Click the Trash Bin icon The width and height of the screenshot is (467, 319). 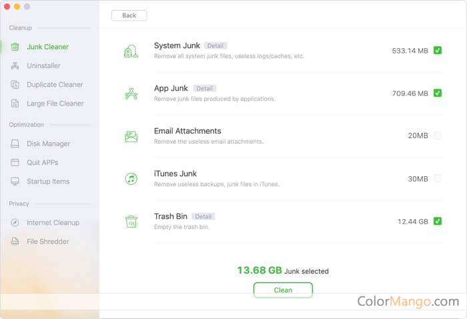click(x=131, y=222)
